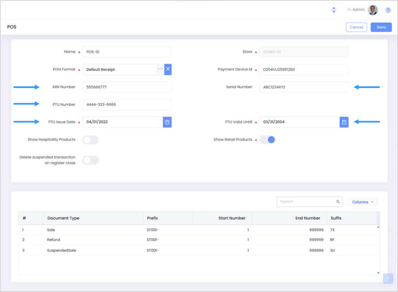Click the Admin user avatar
The image size is (398, 292).
(x=372, y=10)
